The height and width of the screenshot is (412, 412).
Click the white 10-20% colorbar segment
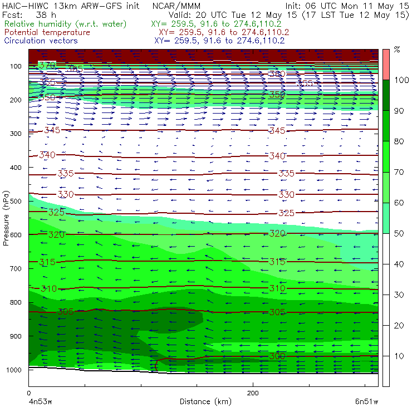coord(386,341)
